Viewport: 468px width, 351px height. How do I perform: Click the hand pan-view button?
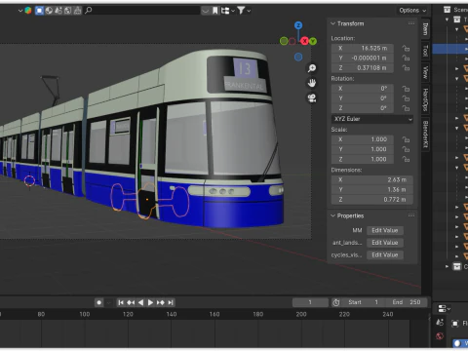click(312, 83)
